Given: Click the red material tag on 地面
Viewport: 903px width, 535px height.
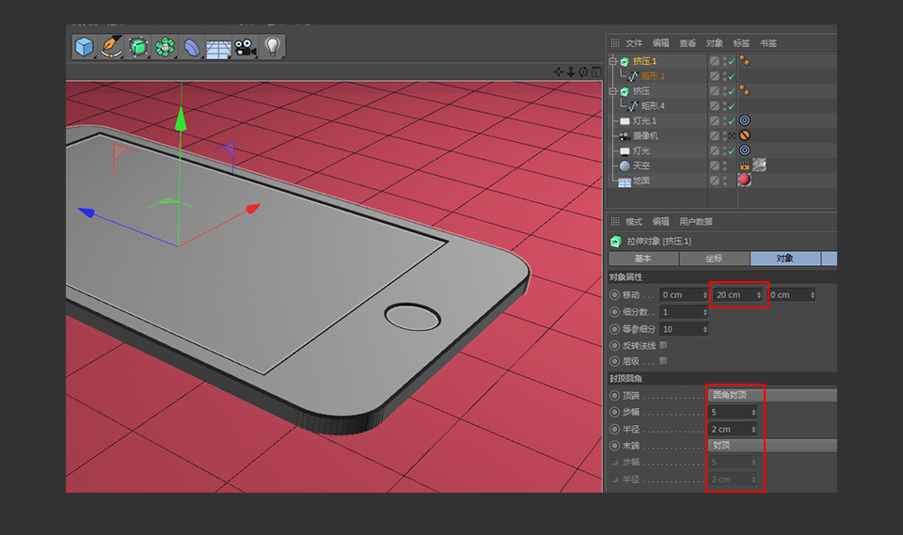Looking at the screenshot, I should 744,181.
